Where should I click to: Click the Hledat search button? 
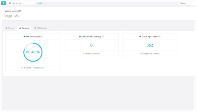pyautogui.click(x=39, y=3)
